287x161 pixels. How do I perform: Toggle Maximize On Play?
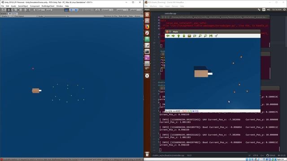[x=111, y=16]
